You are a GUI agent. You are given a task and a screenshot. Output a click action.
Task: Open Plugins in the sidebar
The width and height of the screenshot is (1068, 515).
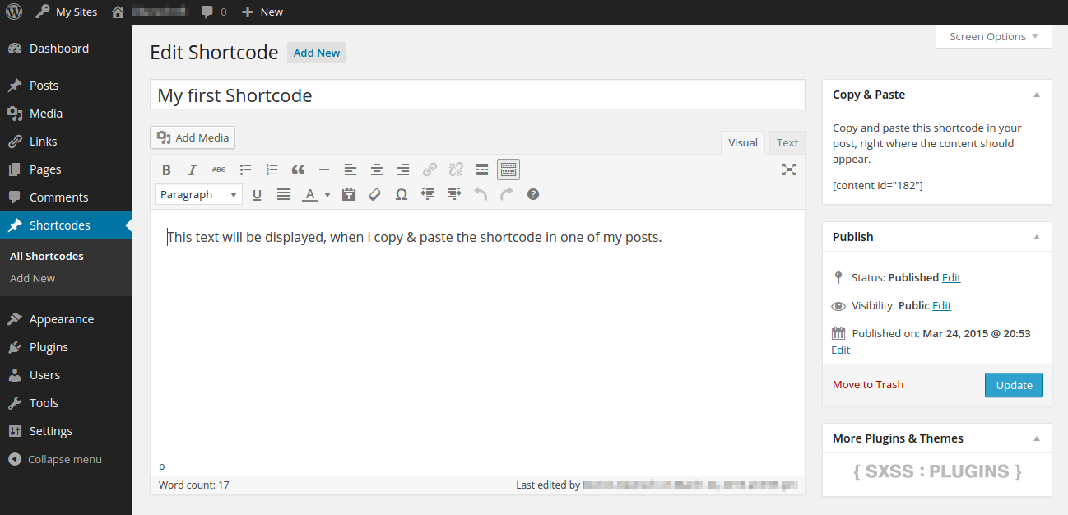pyautogui.click(x=66, y=347)
